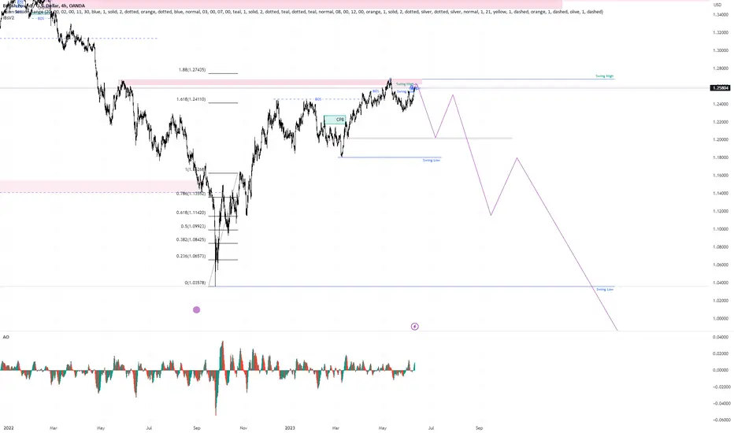The height and width of the screenshot is (433, 734).
Task: Click the 1.34000 price scale label
Action: point(721,14)
